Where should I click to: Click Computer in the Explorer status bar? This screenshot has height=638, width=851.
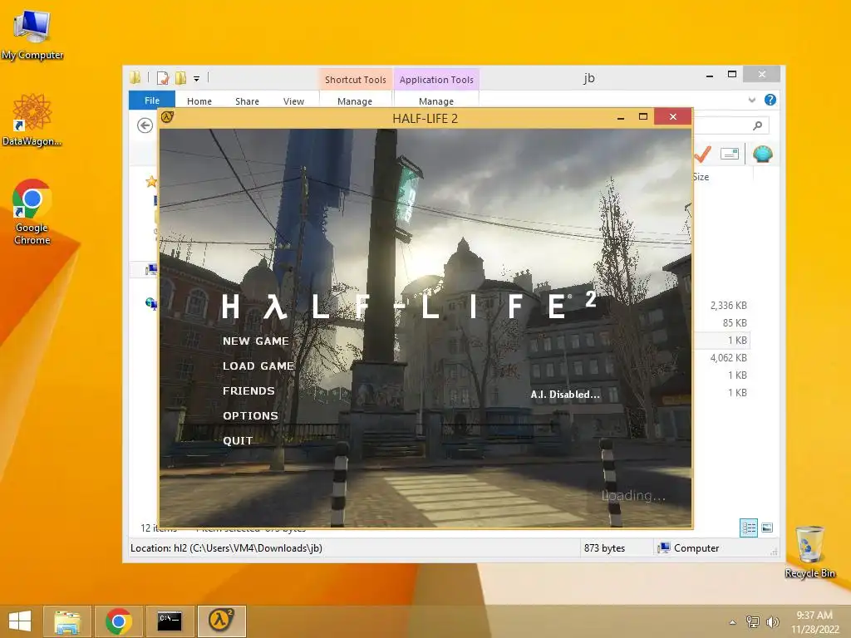[688, 548]
